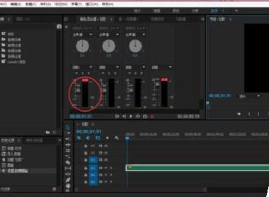Toggle the mixer show/hide effects and sends triangle
This screenshot has height=197, width=269.
pyautogui.click(x=66, y=27)
